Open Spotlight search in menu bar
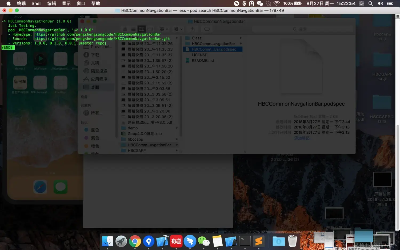 [370, 3]
